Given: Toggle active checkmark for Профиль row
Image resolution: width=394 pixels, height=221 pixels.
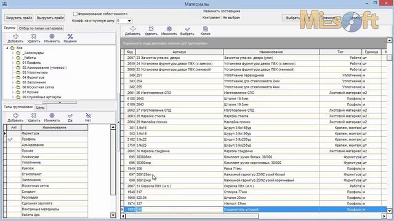Looking at the screenshot, I should pos(10,139).
